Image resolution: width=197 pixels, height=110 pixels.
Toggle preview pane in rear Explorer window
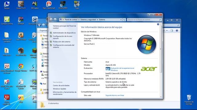coord(172,31)
